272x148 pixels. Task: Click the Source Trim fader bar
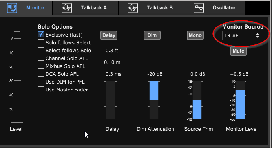pos(197,100)
